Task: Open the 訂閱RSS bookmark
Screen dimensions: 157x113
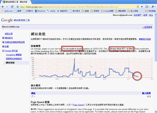Action: point(28,11)
